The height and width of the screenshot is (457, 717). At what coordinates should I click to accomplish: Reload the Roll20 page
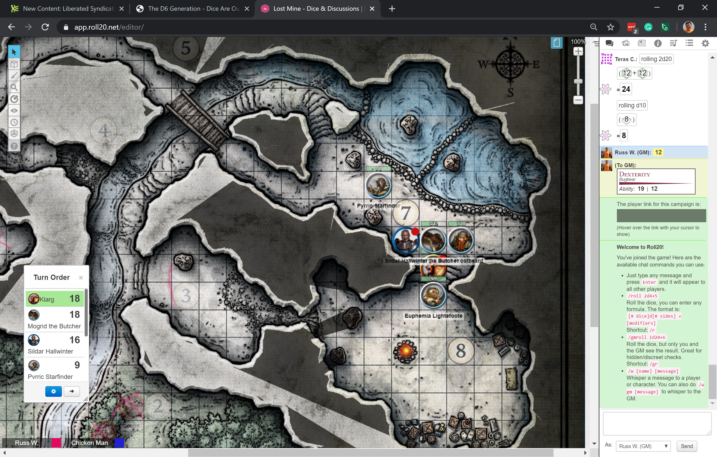click(45, 27)
